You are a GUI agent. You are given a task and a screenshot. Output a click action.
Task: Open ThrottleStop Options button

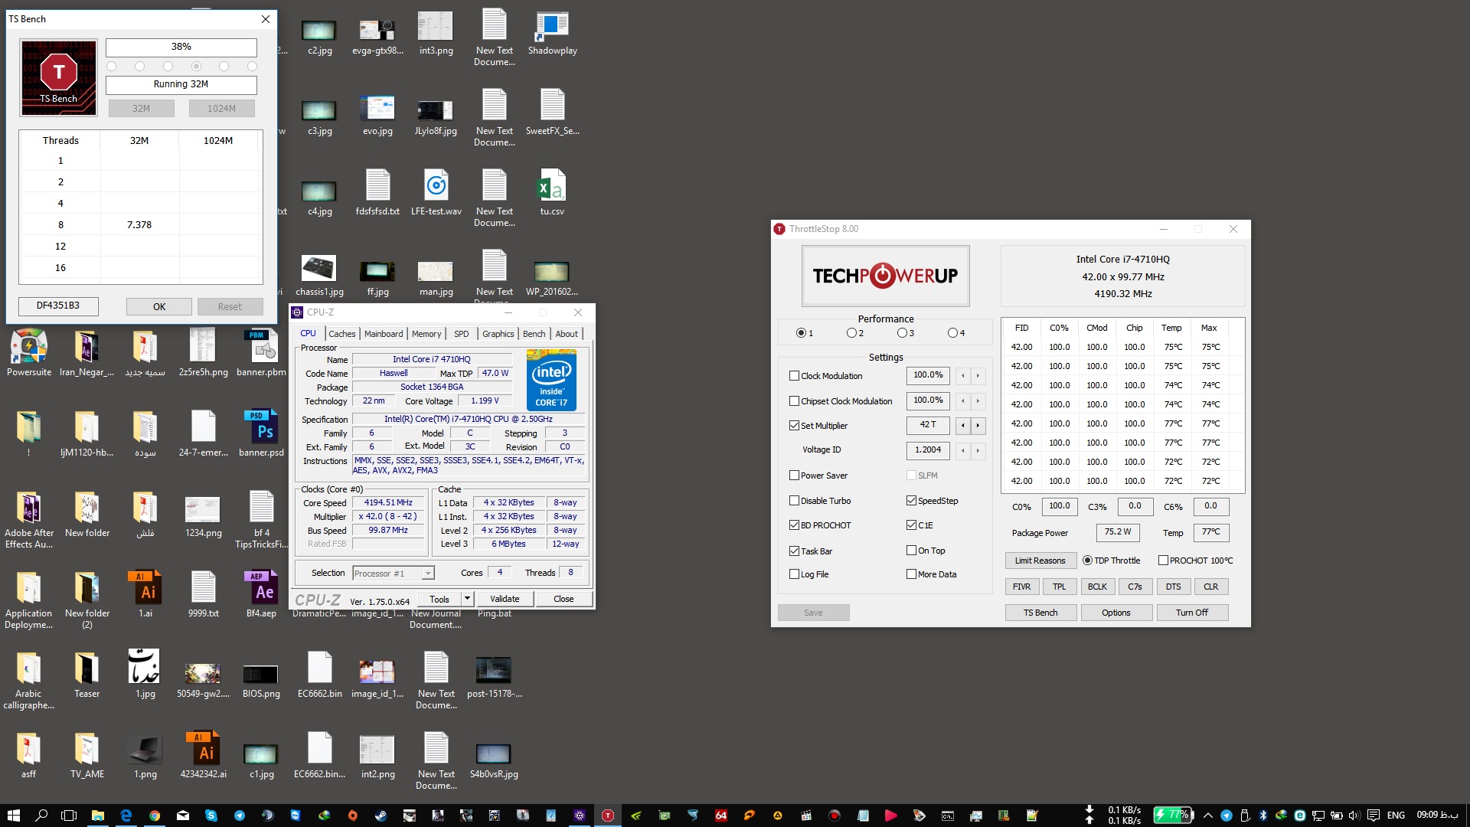point(1116,613)
